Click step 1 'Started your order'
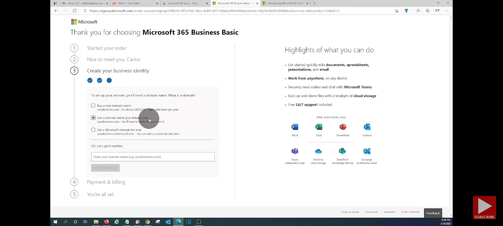 (x=107, y=48)
